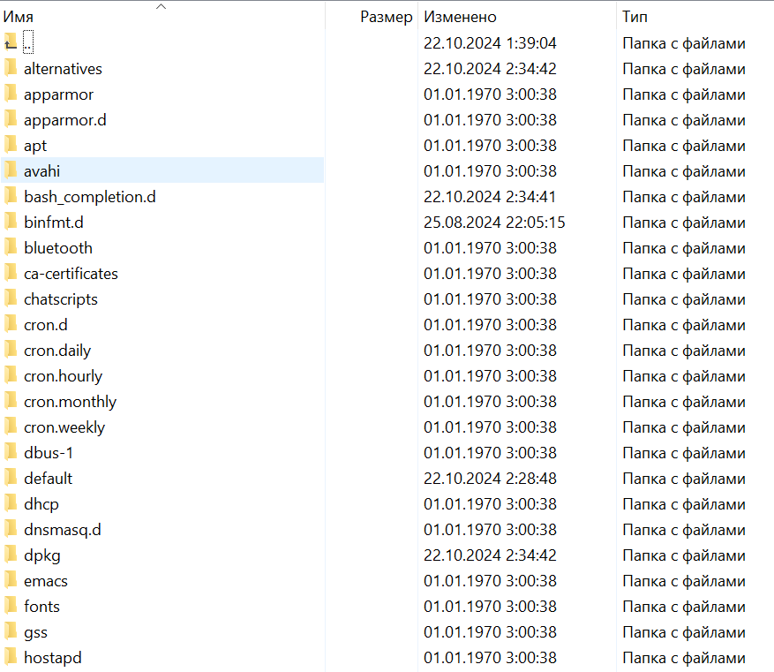Select the binfmt.d folder name

pyautogui.click(x=53, y=223)
